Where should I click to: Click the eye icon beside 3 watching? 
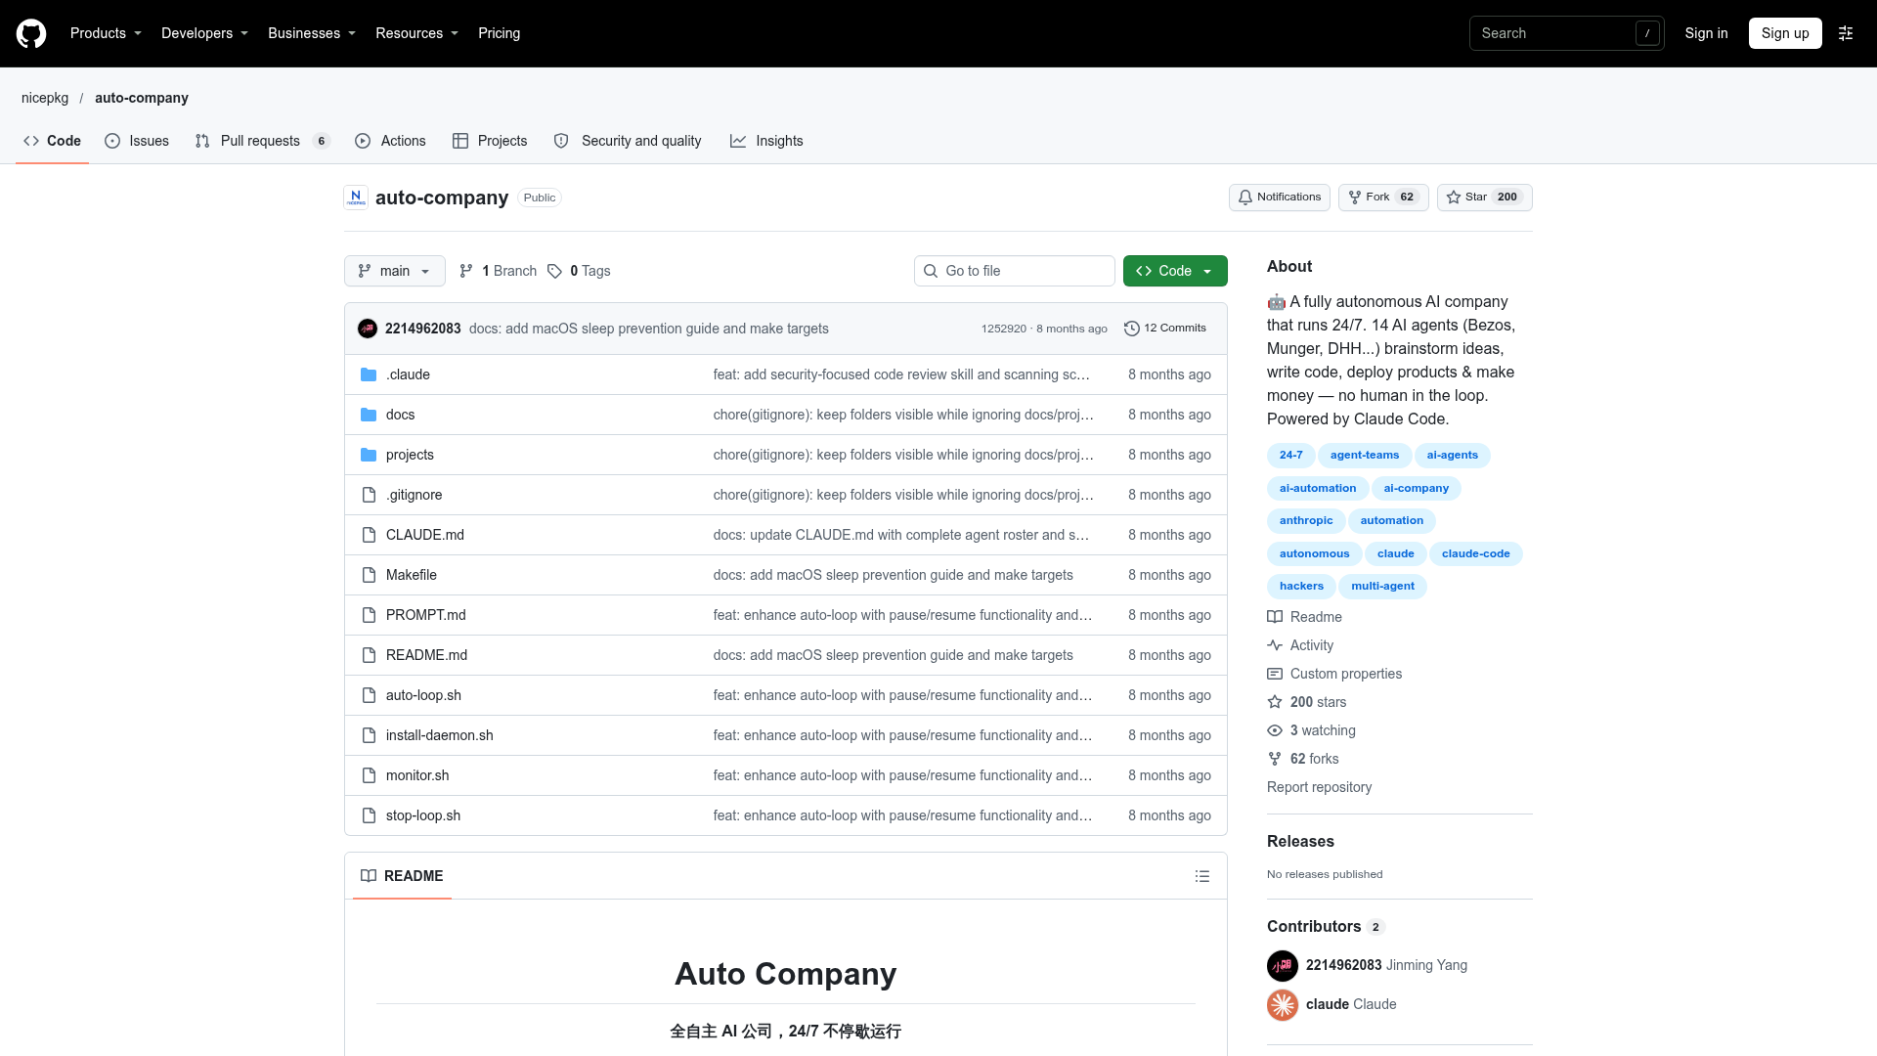(x=1275, y=730)
